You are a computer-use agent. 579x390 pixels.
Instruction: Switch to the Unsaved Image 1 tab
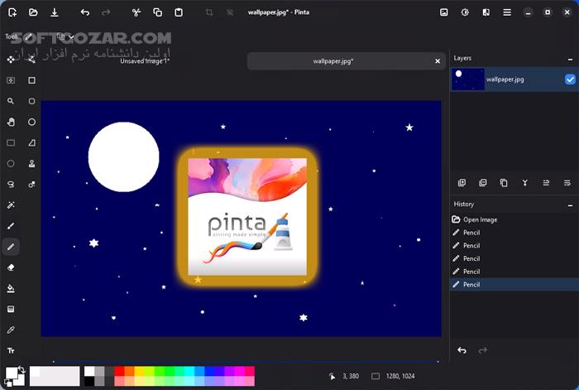coord(145,61)
